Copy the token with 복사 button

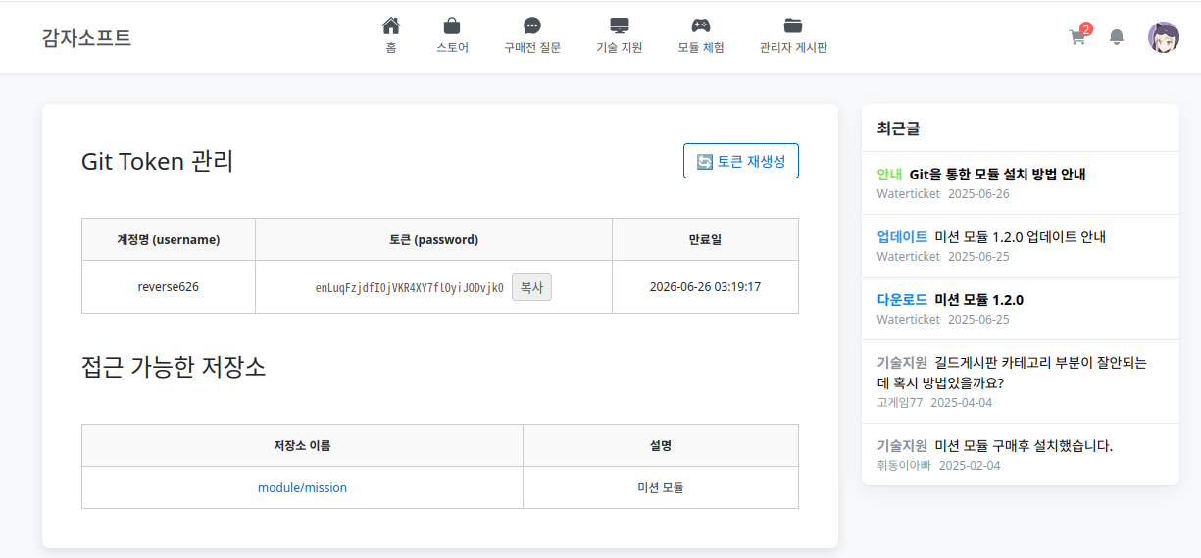pos(531,287)
